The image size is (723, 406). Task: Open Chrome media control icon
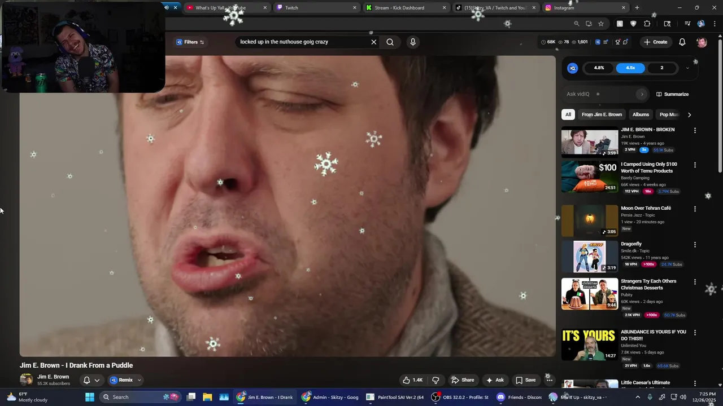click(x=687, y=24)
